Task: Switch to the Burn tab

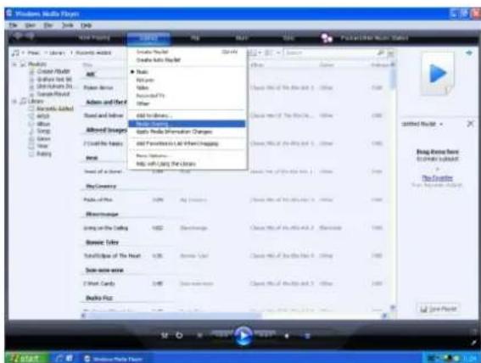Action: (x=242, y=38)
